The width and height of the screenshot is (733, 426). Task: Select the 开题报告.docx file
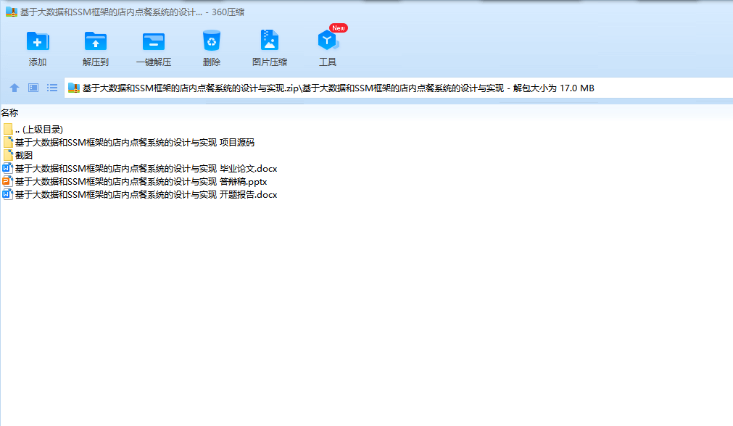tap(140, 195)
